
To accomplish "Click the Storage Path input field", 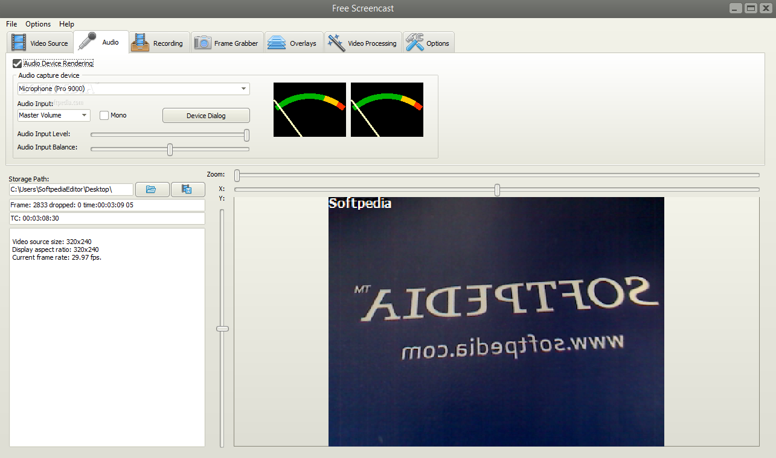I will click(x=71, y=189).
